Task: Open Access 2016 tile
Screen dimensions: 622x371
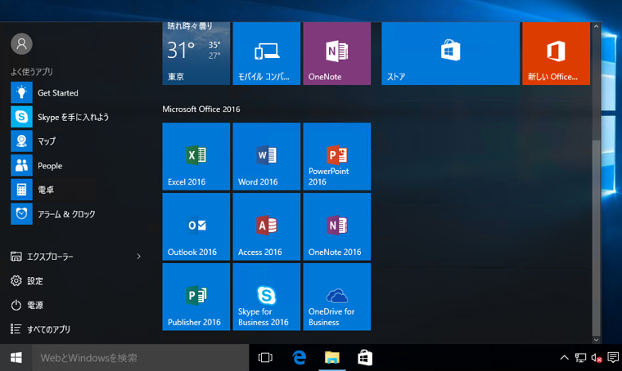Action: (267, 226)
